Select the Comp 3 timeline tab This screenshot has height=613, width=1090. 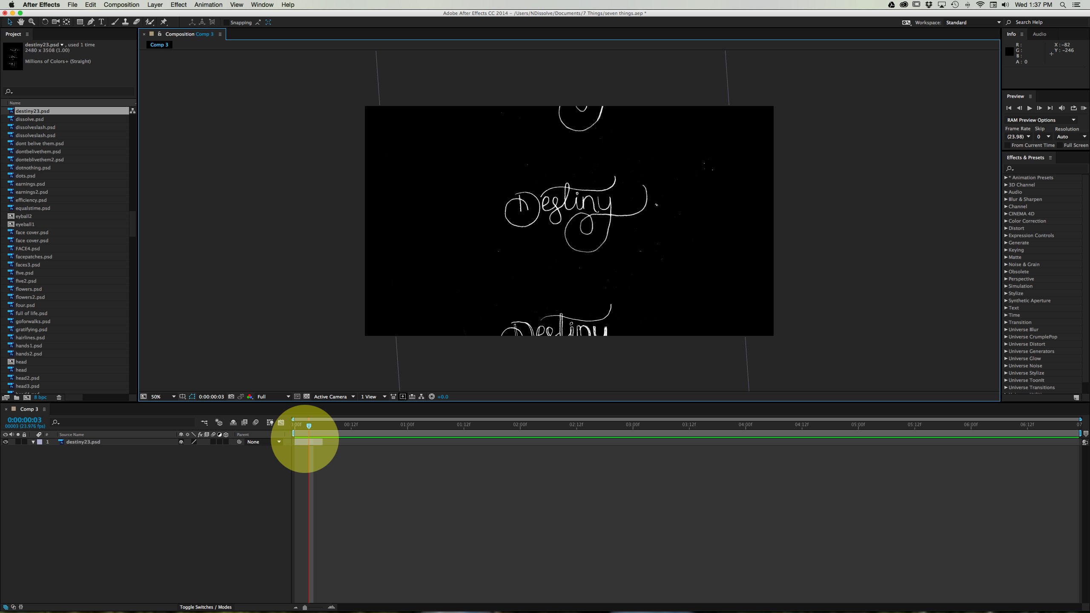29,409
